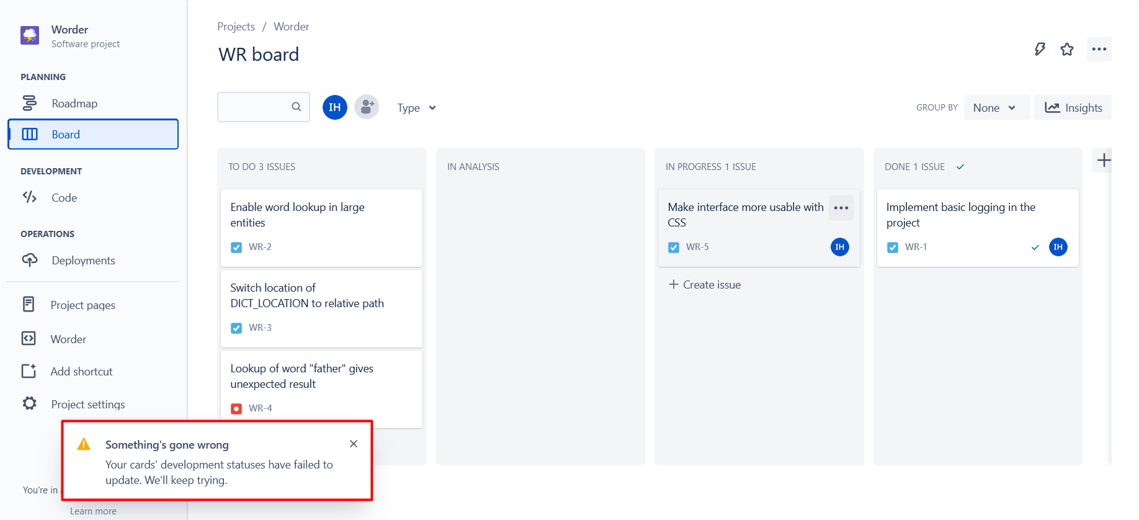Open the Insights panel
Screen dimensions: 1139x520
(x=1073, y=107)
